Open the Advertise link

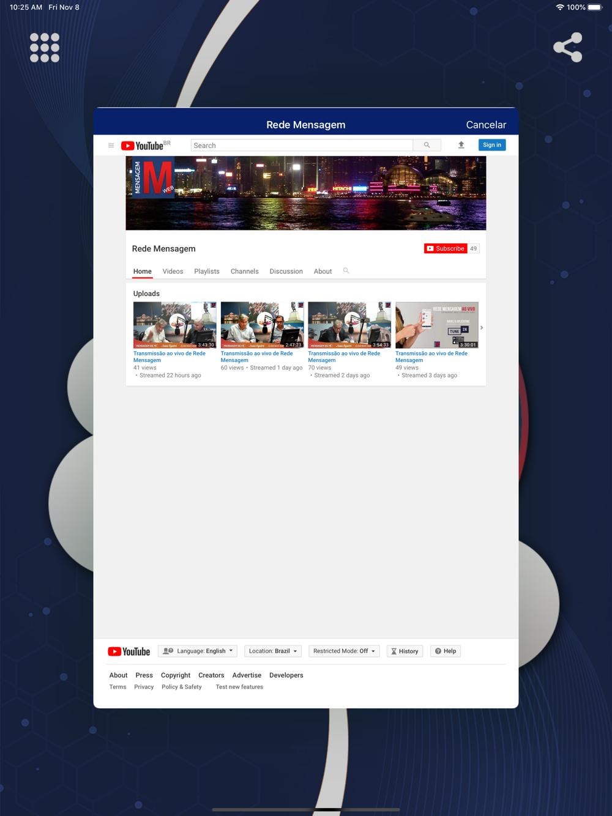pos(247,675)
